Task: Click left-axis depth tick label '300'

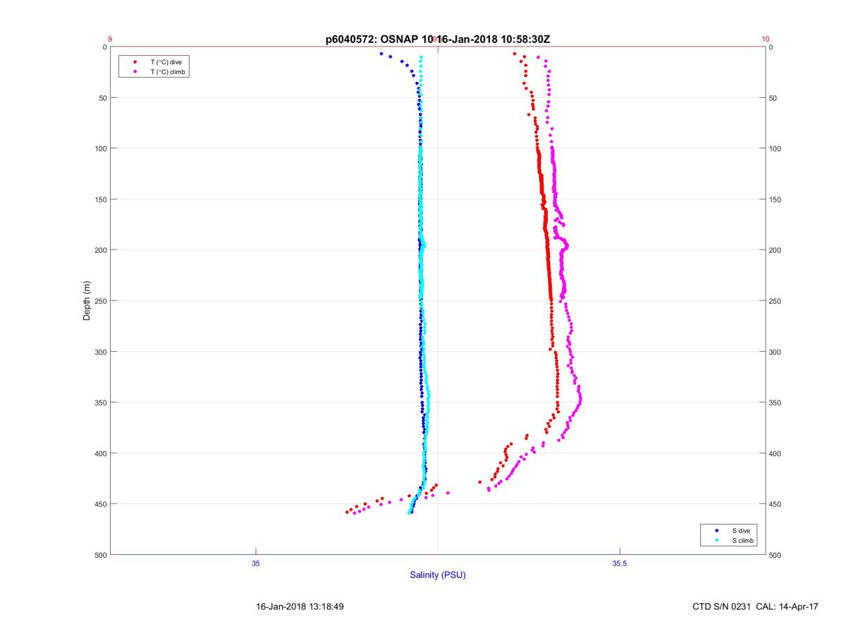Action: pyautogui.click(x=99, y=352)
